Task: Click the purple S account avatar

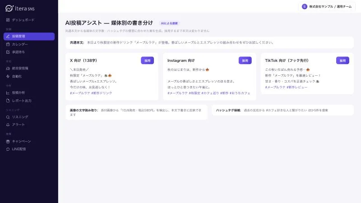Action: pyautogui.click(x=304, y=7)
